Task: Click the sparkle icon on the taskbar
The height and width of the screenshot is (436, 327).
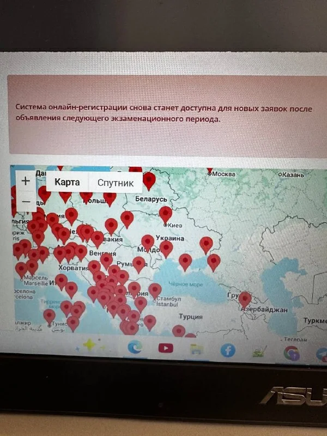Action: tap(89, 346)
